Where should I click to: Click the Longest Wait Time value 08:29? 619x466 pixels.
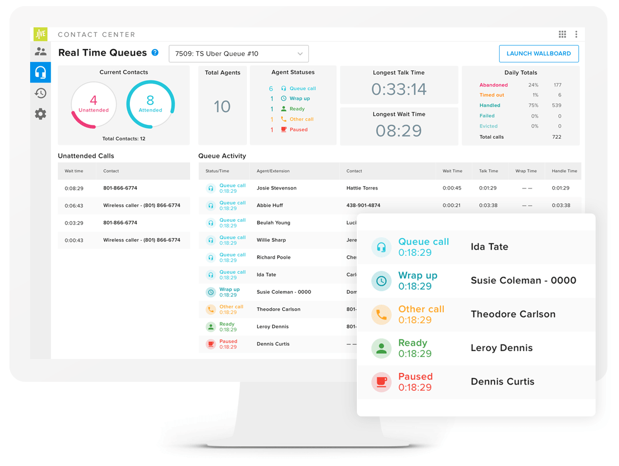399,131
